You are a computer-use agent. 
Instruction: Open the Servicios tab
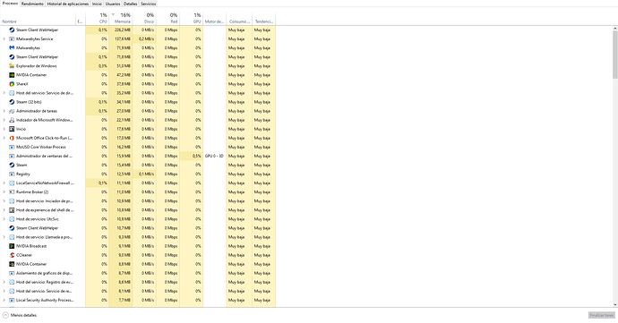click(149, 4)
